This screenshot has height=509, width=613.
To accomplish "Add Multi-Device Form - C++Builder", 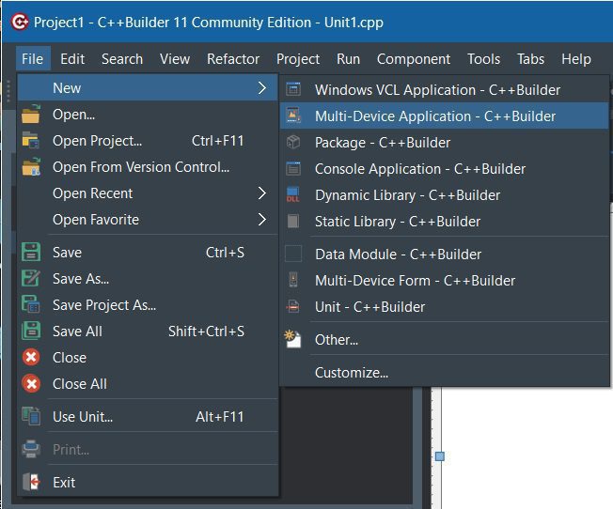I will (x=445, y=280).
